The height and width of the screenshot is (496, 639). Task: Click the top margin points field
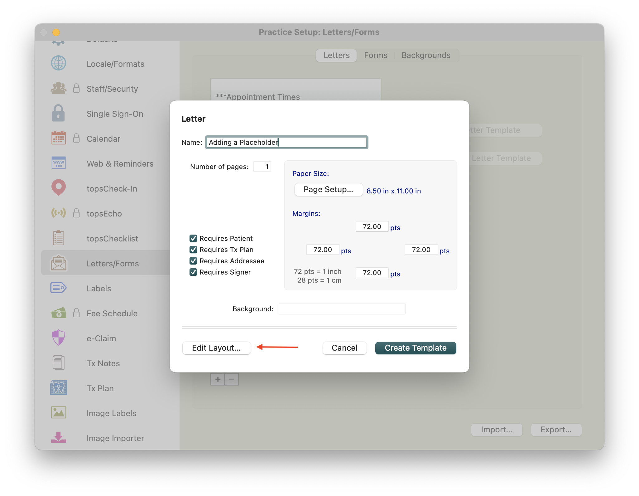point(372,227)
